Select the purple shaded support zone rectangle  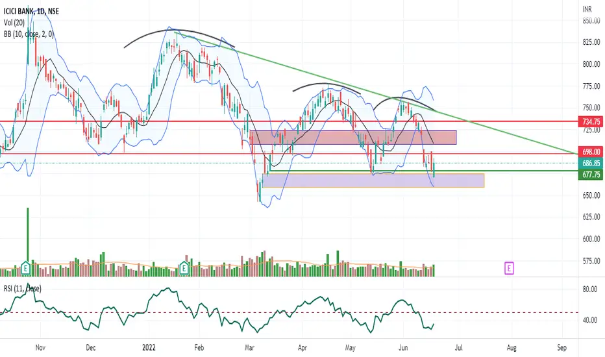373,180
